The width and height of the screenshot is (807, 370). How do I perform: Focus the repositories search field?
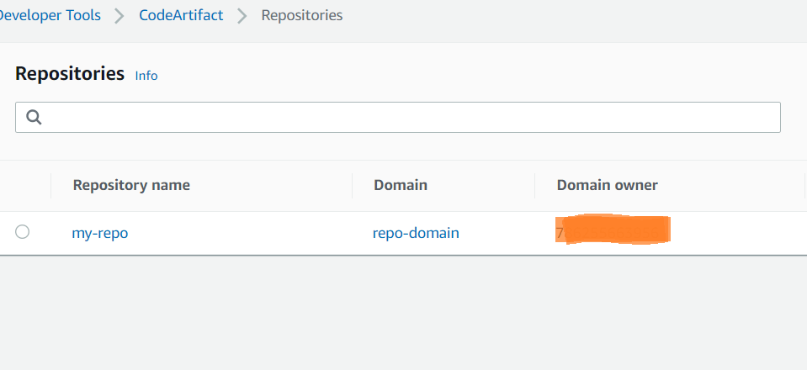pyautogui.click(x=404, y=118)
